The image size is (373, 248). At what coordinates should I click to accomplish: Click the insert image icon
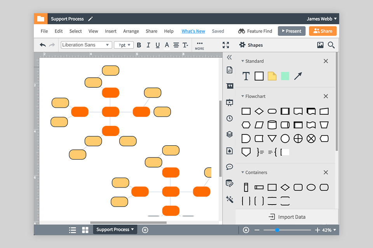click(x=320, y=45)
